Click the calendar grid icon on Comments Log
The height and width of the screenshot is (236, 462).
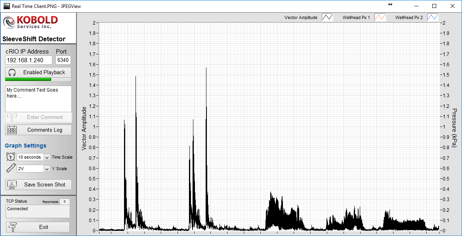[x=11, y=130]
